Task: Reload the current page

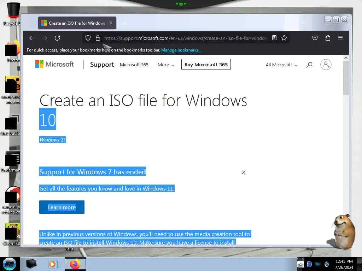Action: (57, 38)
